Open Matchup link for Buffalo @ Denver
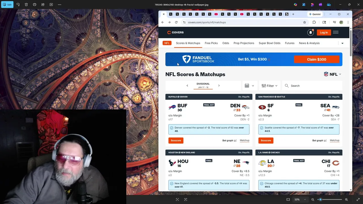This screenshot has width=363, height=204. (244, 141)
